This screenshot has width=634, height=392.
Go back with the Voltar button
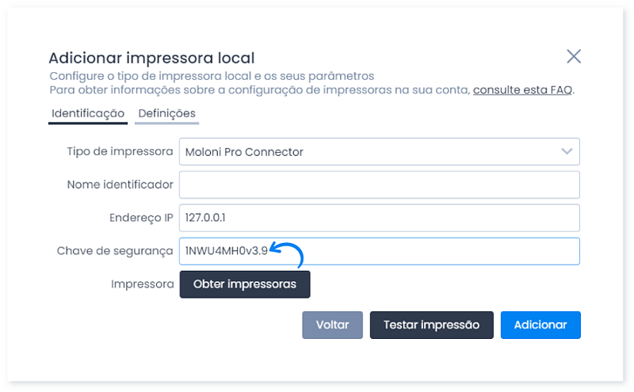[332, 325]
